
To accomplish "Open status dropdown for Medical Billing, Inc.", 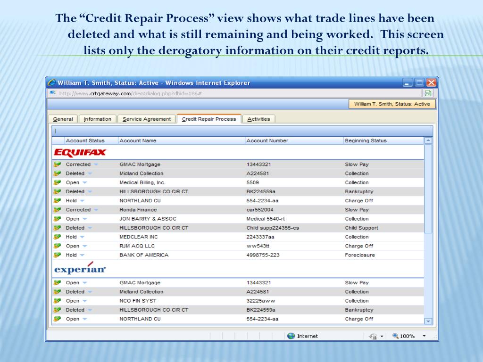I will click(x=85, y=182).
